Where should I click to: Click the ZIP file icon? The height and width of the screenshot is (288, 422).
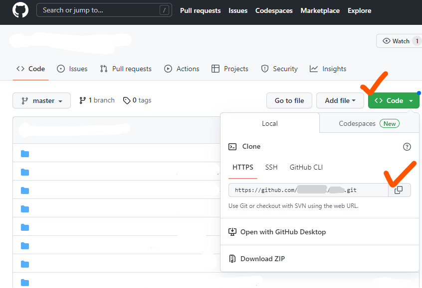pos(232,259)
